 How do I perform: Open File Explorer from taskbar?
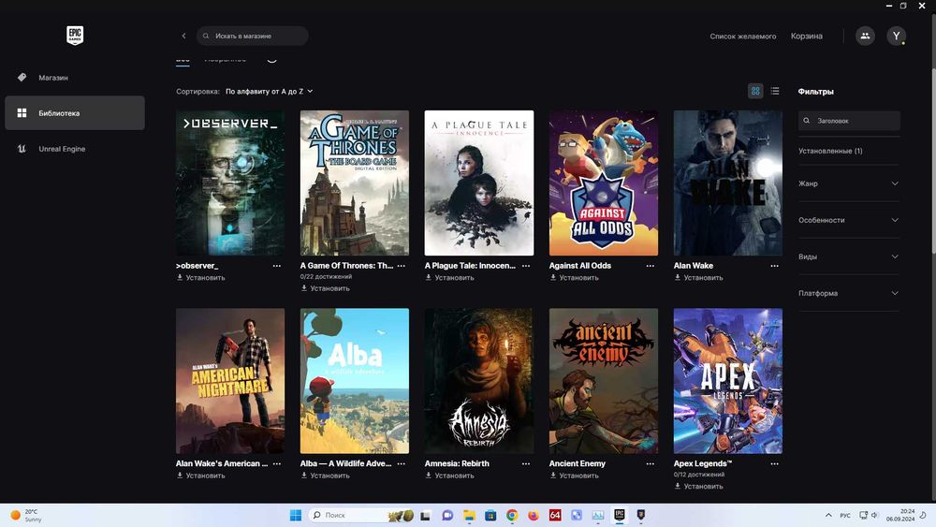469,515
